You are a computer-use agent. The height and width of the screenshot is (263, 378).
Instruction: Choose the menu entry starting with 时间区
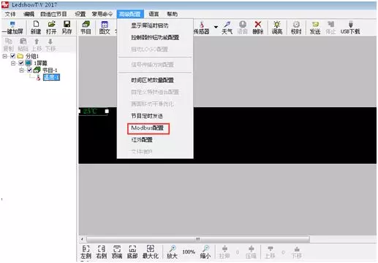tap(152, 80)
